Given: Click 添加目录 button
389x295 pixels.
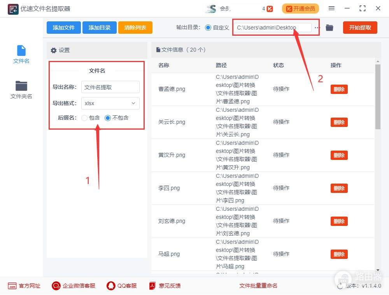Looking at the screenshot, I should tap(100, 28).
